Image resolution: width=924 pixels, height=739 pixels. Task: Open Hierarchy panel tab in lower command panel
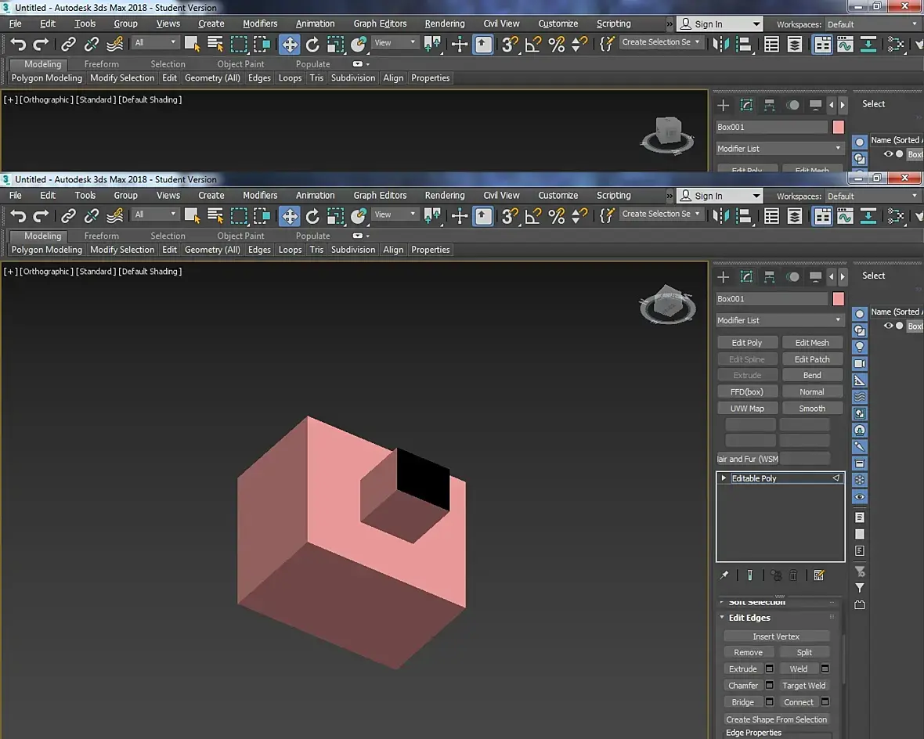(770, 276)
